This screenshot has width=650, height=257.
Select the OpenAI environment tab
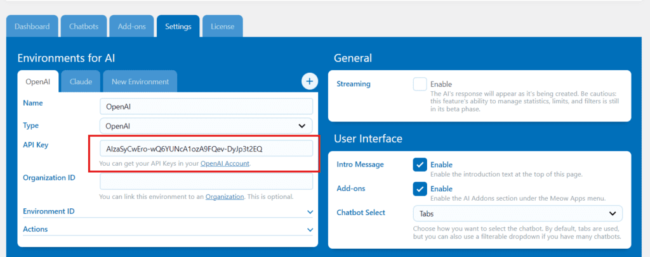point(38,82)
